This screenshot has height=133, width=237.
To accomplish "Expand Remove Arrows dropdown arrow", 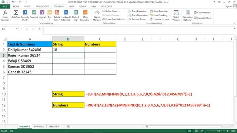I will (148, 19).
